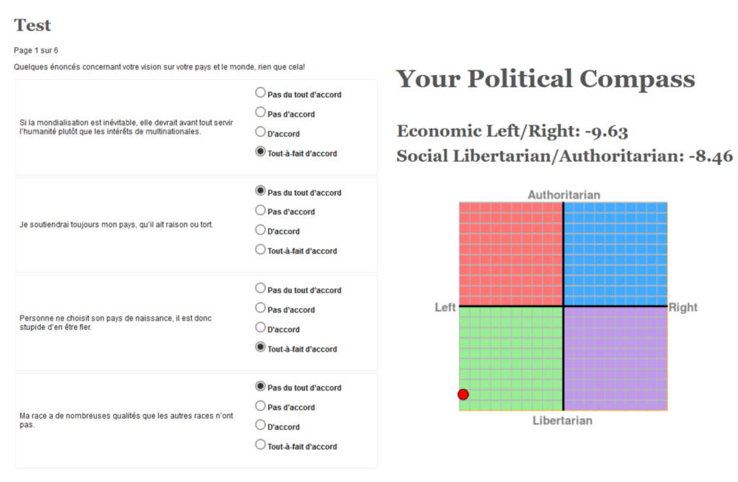Screen dimensions: 738x482
Task: Pick 'Tout-à-fait d'accord' for the mondialisation statement
Action: point(260,151)
